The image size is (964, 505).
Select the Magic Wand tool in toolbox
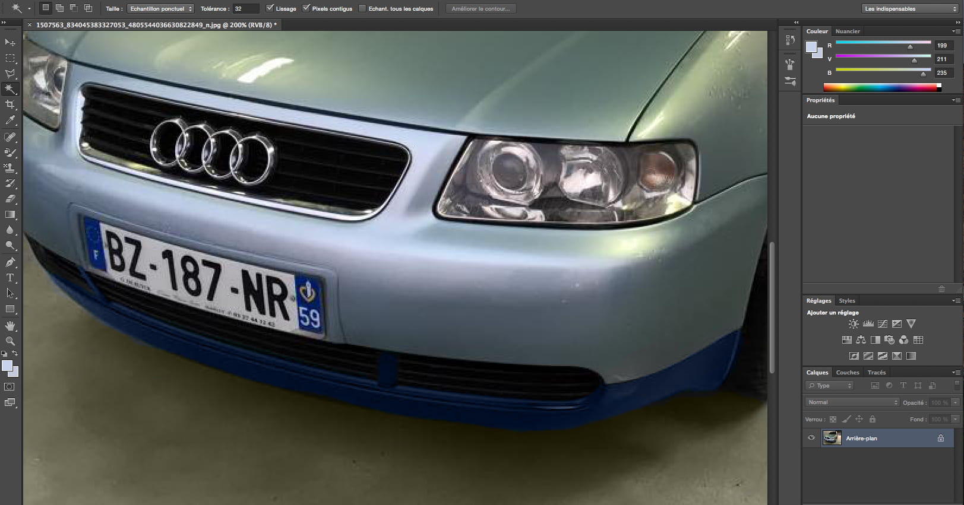click(x=10, y=89)
